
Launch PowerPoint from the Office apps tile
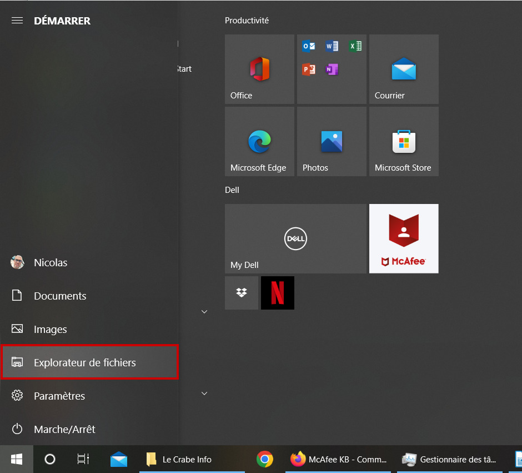coord(309,69)
